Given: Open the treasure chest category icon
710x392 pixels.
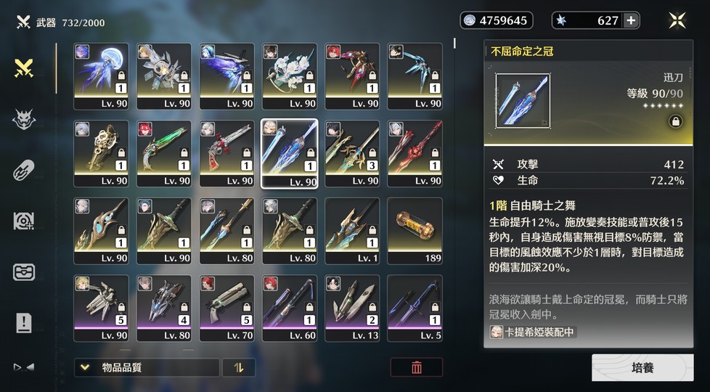Looking at the screenshot, I should click(24, 272).
